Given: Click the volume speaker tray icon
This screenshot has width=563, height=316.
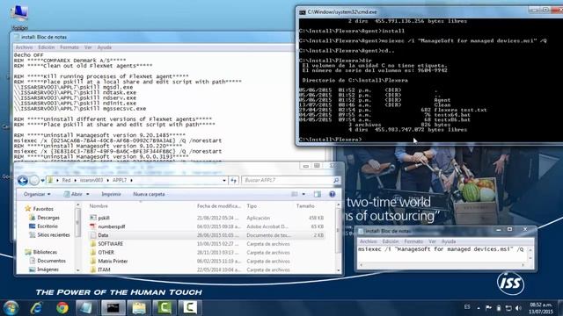Looking at the screenshot, I should point(518,308).
